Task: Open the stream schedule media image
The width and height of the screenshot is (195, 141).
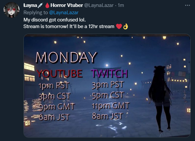Action: click(x=107, y=86)
